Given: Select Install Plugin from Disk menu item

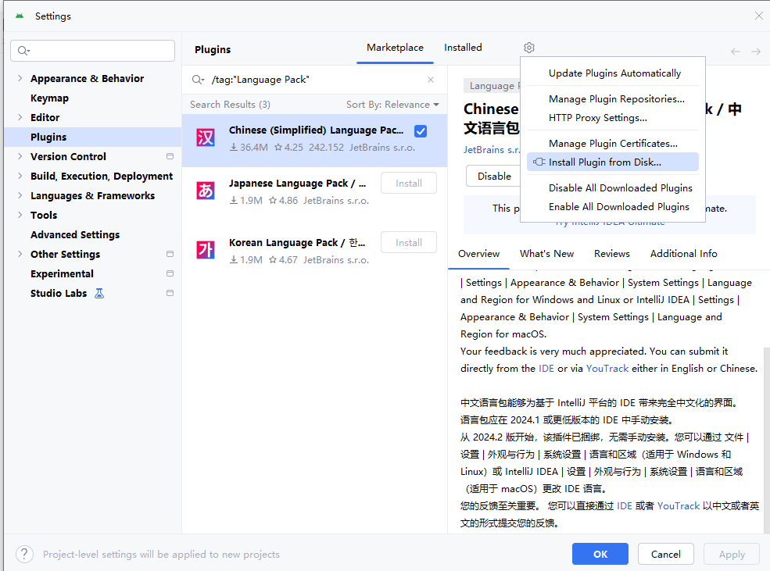Looking at the screenshot, I should (x=615, y=161).
